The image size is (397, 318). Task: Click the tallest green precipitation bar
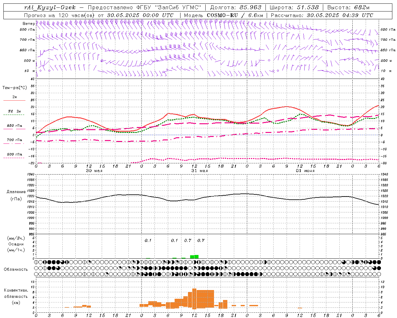196,257
